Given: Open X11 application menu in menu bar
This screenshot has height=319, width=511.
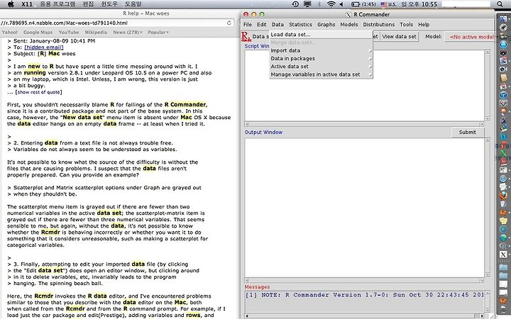Looking at the screenshot, I should coord(27,4).
